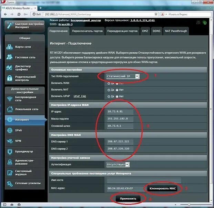Click the MAC-адрес input field
The height and width of the screenshot is (208, 214).
[x=126, y=188]
